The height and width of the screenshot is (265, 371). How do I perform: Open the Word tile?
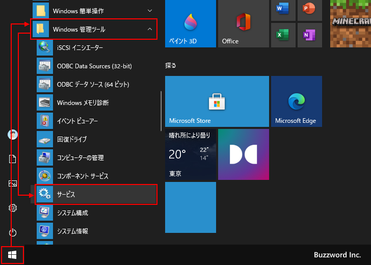283,10
